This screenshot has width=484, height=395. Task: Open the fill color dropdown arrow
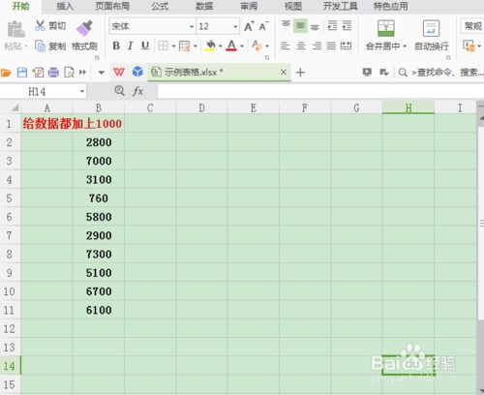(x=221, y=46)
